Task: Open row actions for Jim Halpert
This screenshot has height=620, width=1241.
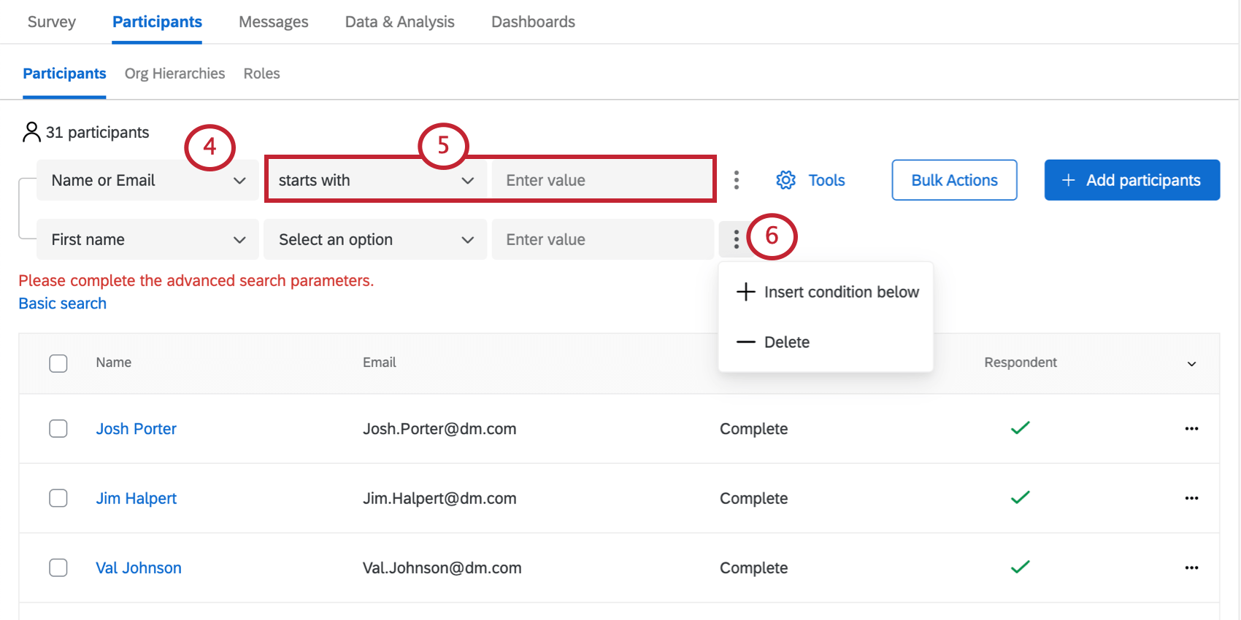Action: (1191, 498)
